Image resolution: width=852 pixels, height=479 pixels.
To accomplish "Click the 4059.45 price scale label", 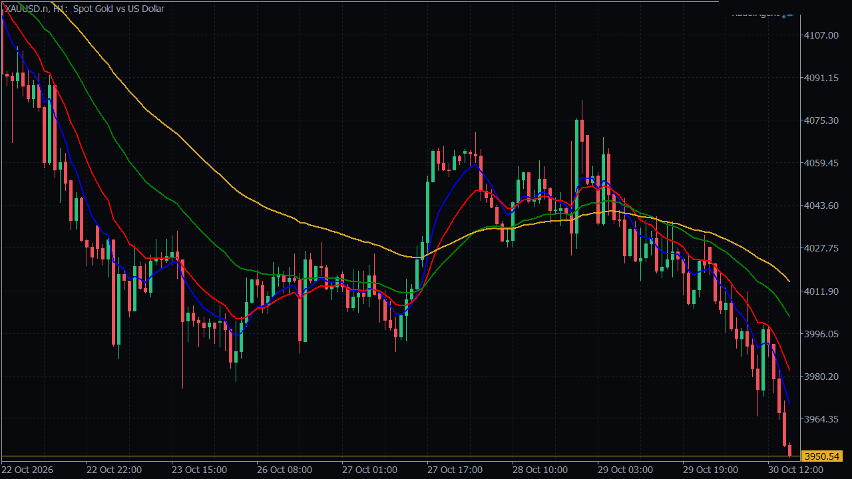I will pos(822,163).
